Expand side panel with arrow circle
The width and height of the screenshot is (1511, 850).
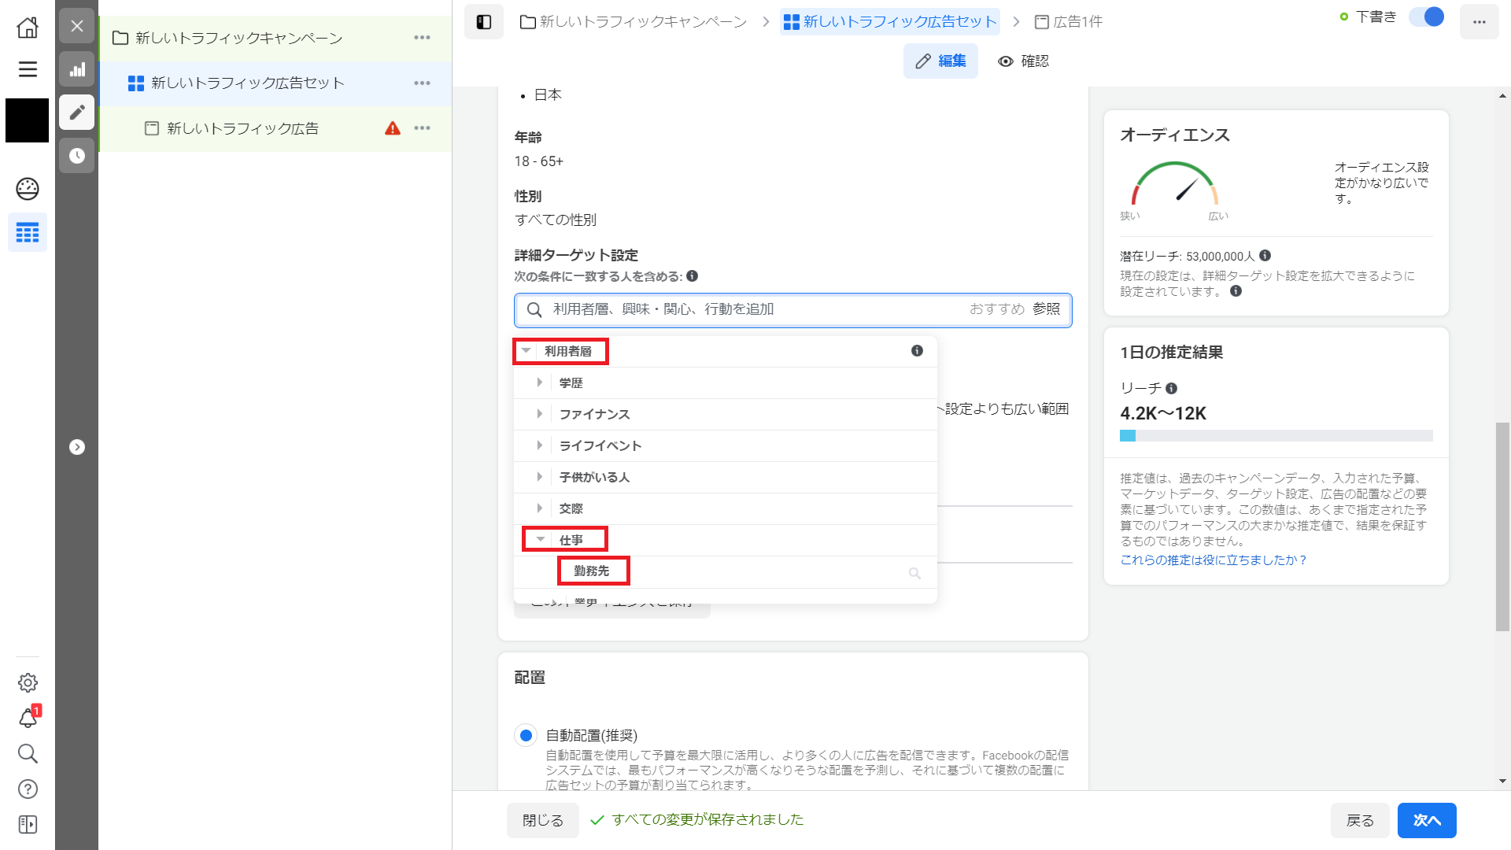(77, 447)
